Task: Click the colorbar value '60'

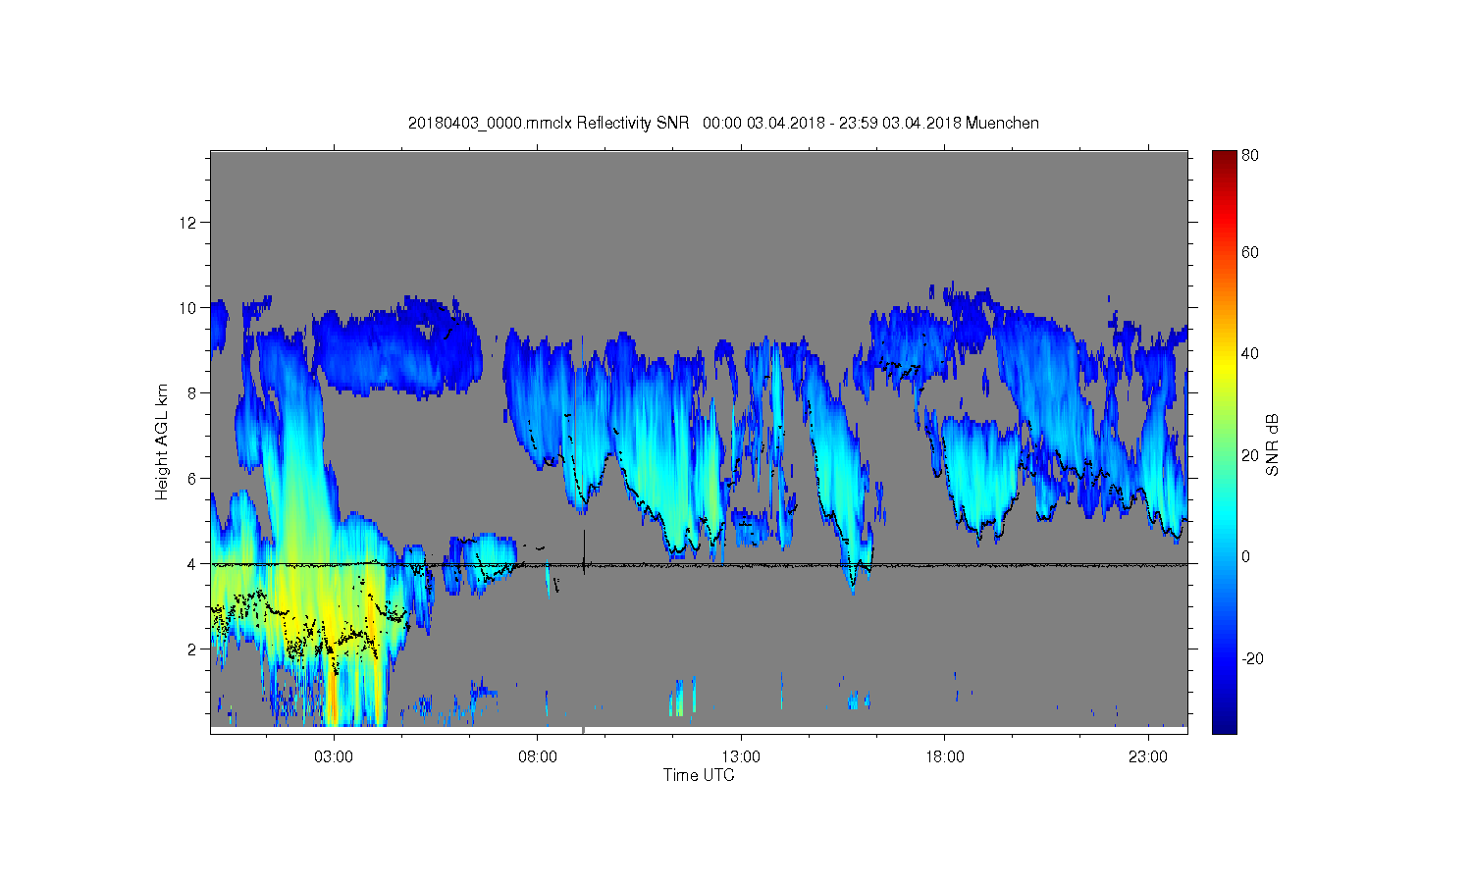Action: point(1250,252)
